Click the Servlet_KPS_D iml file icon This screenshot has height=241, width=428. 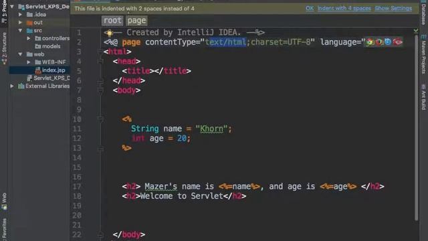pos(29,78)
